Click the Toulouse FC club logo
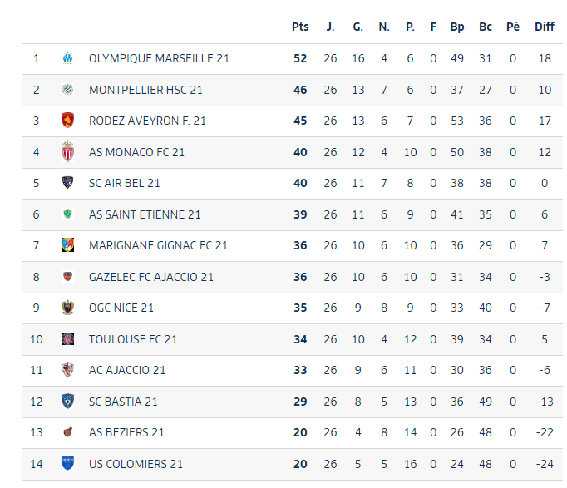Viewport: 567px width, 488px height. click(67, 339)
